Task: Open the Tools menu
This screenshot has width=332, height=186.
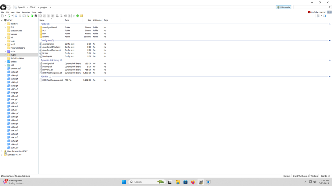Action: (34, 13)
